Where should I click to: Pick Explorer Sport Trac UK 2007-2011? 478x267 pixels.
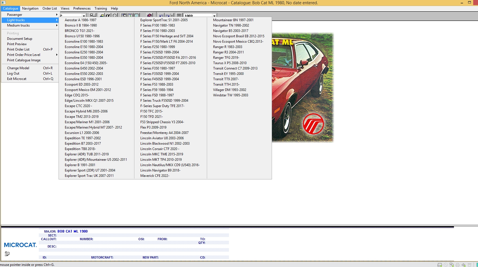tap(89, 176)
